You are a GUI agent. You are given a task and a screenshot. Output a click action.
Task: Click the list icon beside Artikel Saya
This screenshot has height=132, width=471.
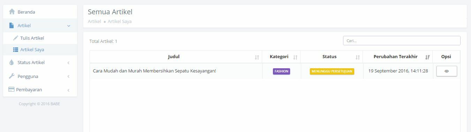point(16,50)
